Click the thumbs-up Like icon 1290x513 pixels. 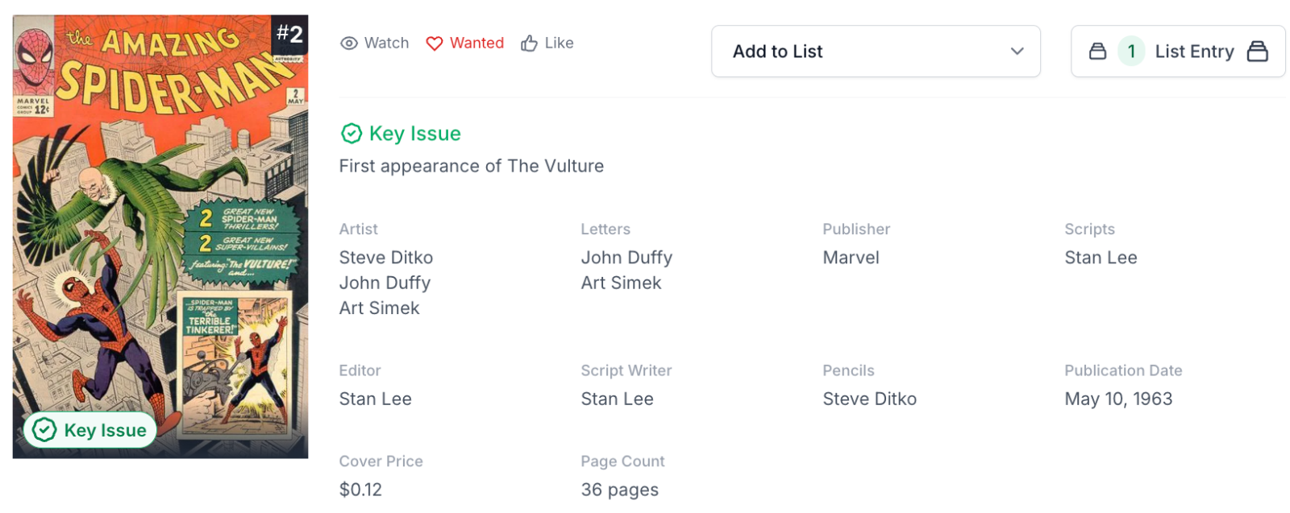pyautogui.click(x=529, y=43)
